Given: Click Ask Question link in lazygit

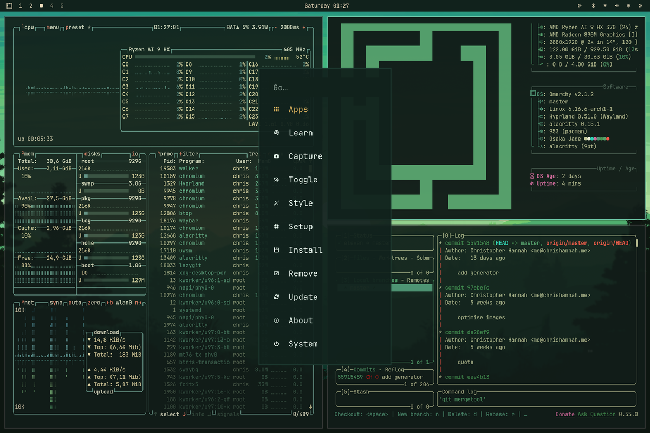Looking at the screenshot, I should coord(596,414).
